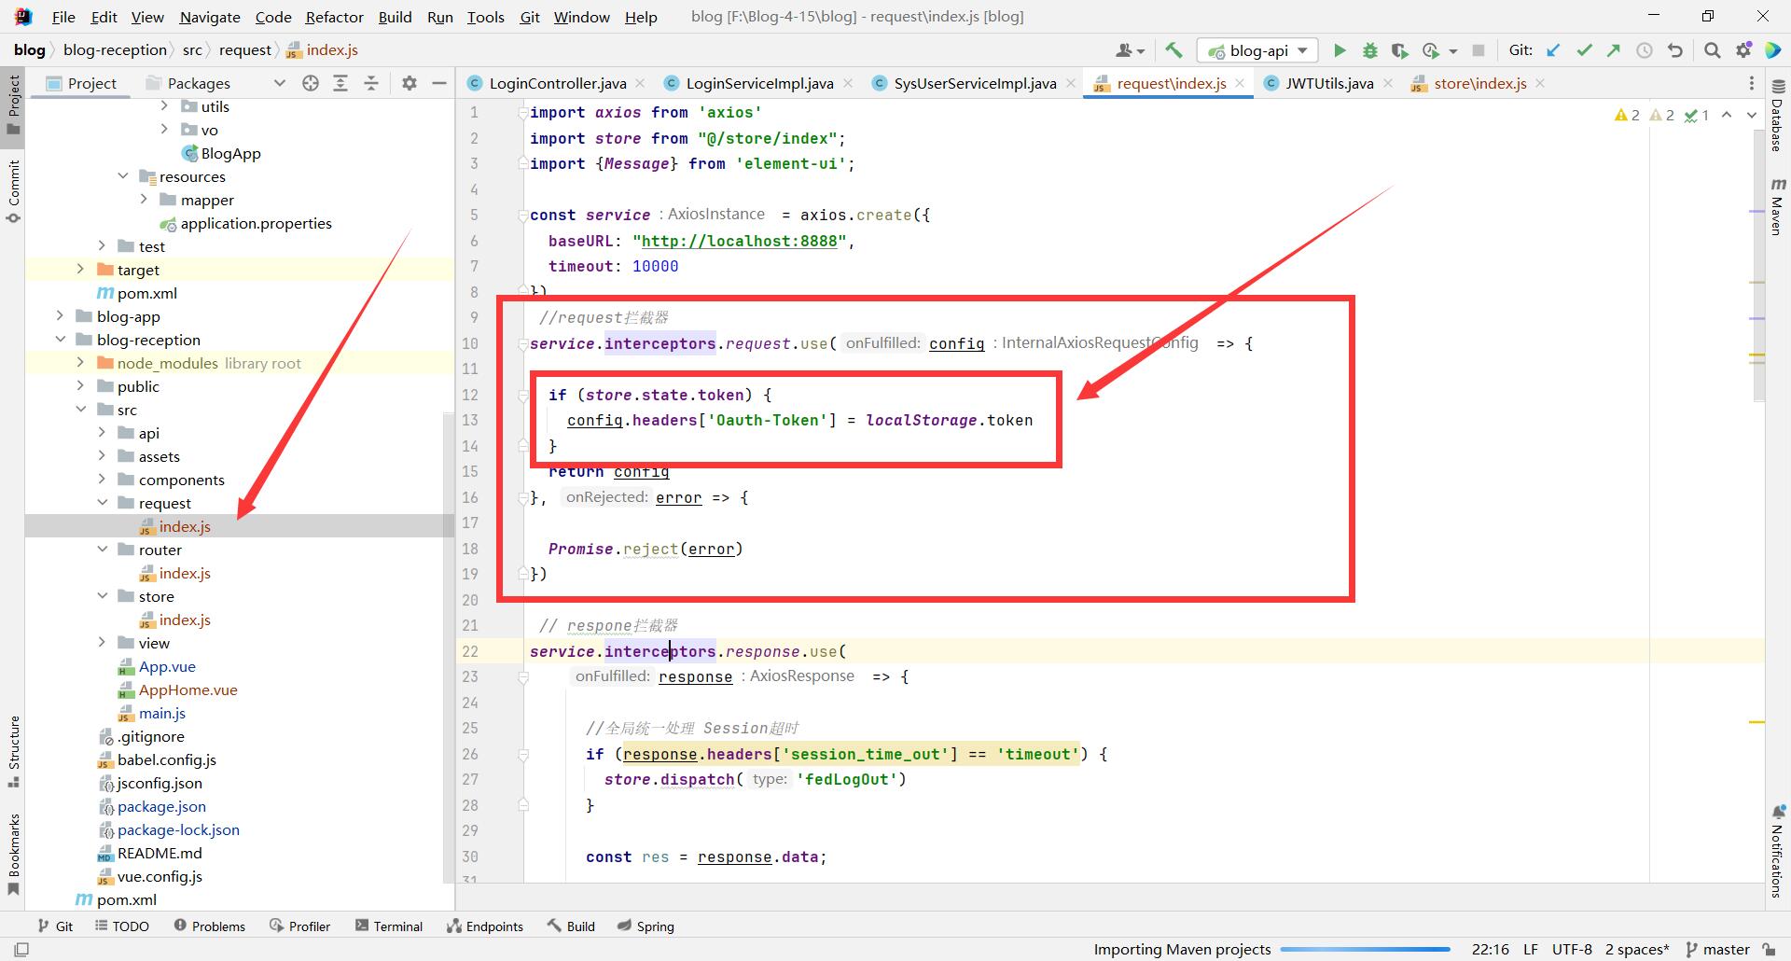
Task: Open Project view selector dropdown arrow
Action: (279, 83)
